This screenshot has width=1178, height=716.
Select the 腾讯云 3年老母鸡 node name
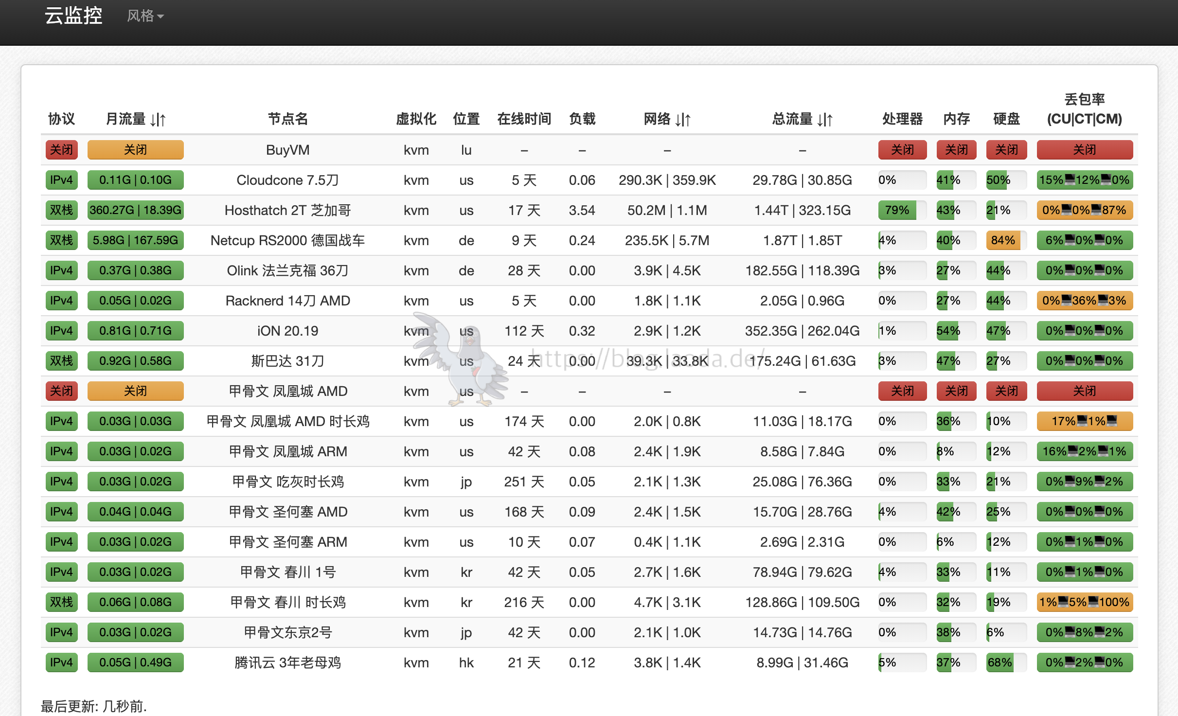pyautogui.click(x=287, y=662)
